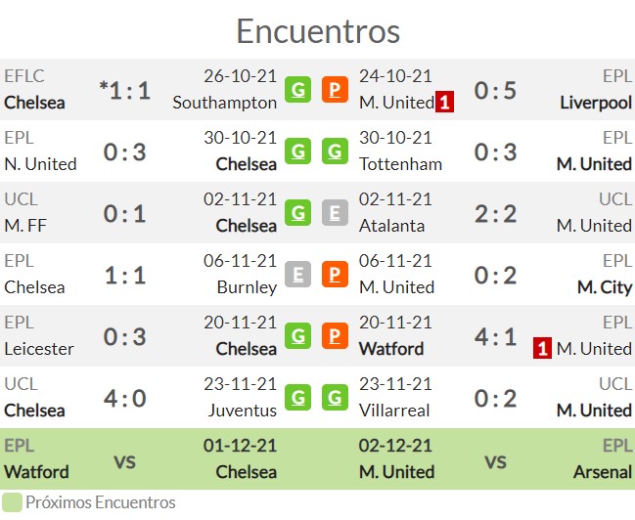Select Southampton team name
The width and height of the screenshot is (635, 520).
click(225, 103)
